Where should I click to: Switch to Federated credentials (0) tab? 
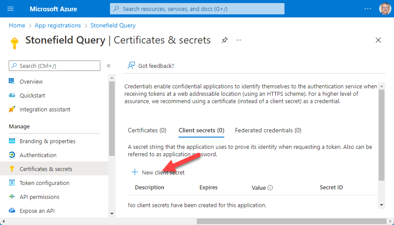coord(268,130)
